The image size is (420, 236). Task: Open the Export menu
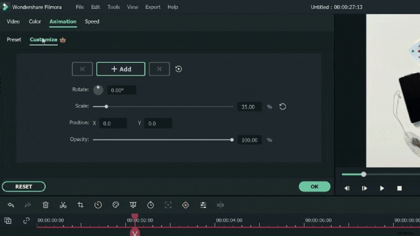(x=153, y=7)
